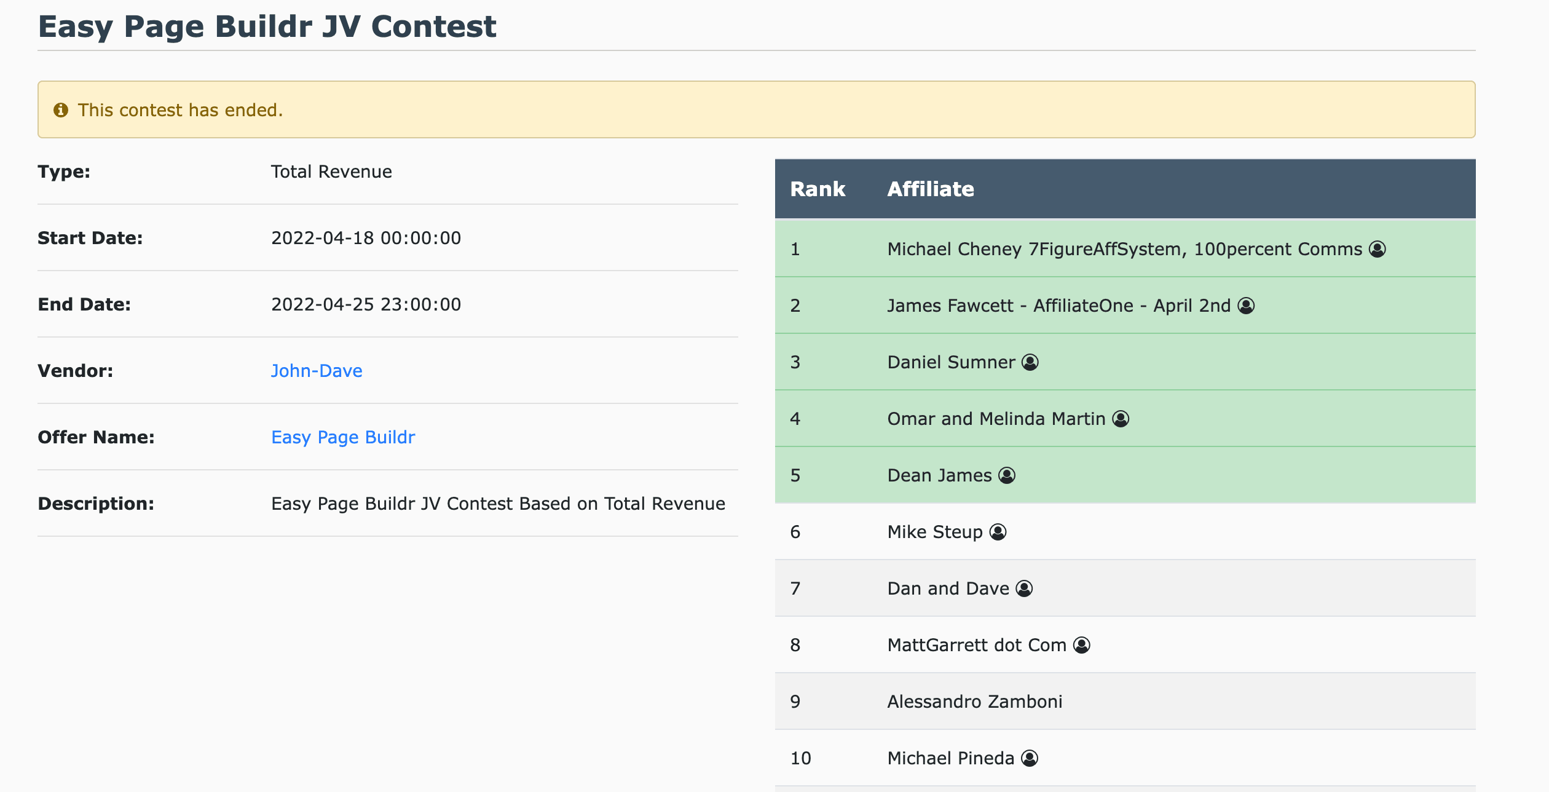This screenshot has height=792, width=1549.
Task: Open the profile icon for Omar and Melinda Martin
Action: pos(1121,419)
